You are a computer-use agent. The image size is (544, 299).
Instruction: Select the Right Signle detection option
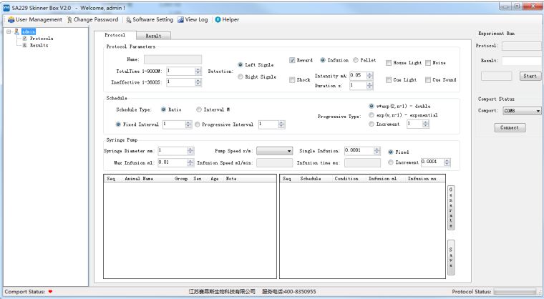click(241, 77)
